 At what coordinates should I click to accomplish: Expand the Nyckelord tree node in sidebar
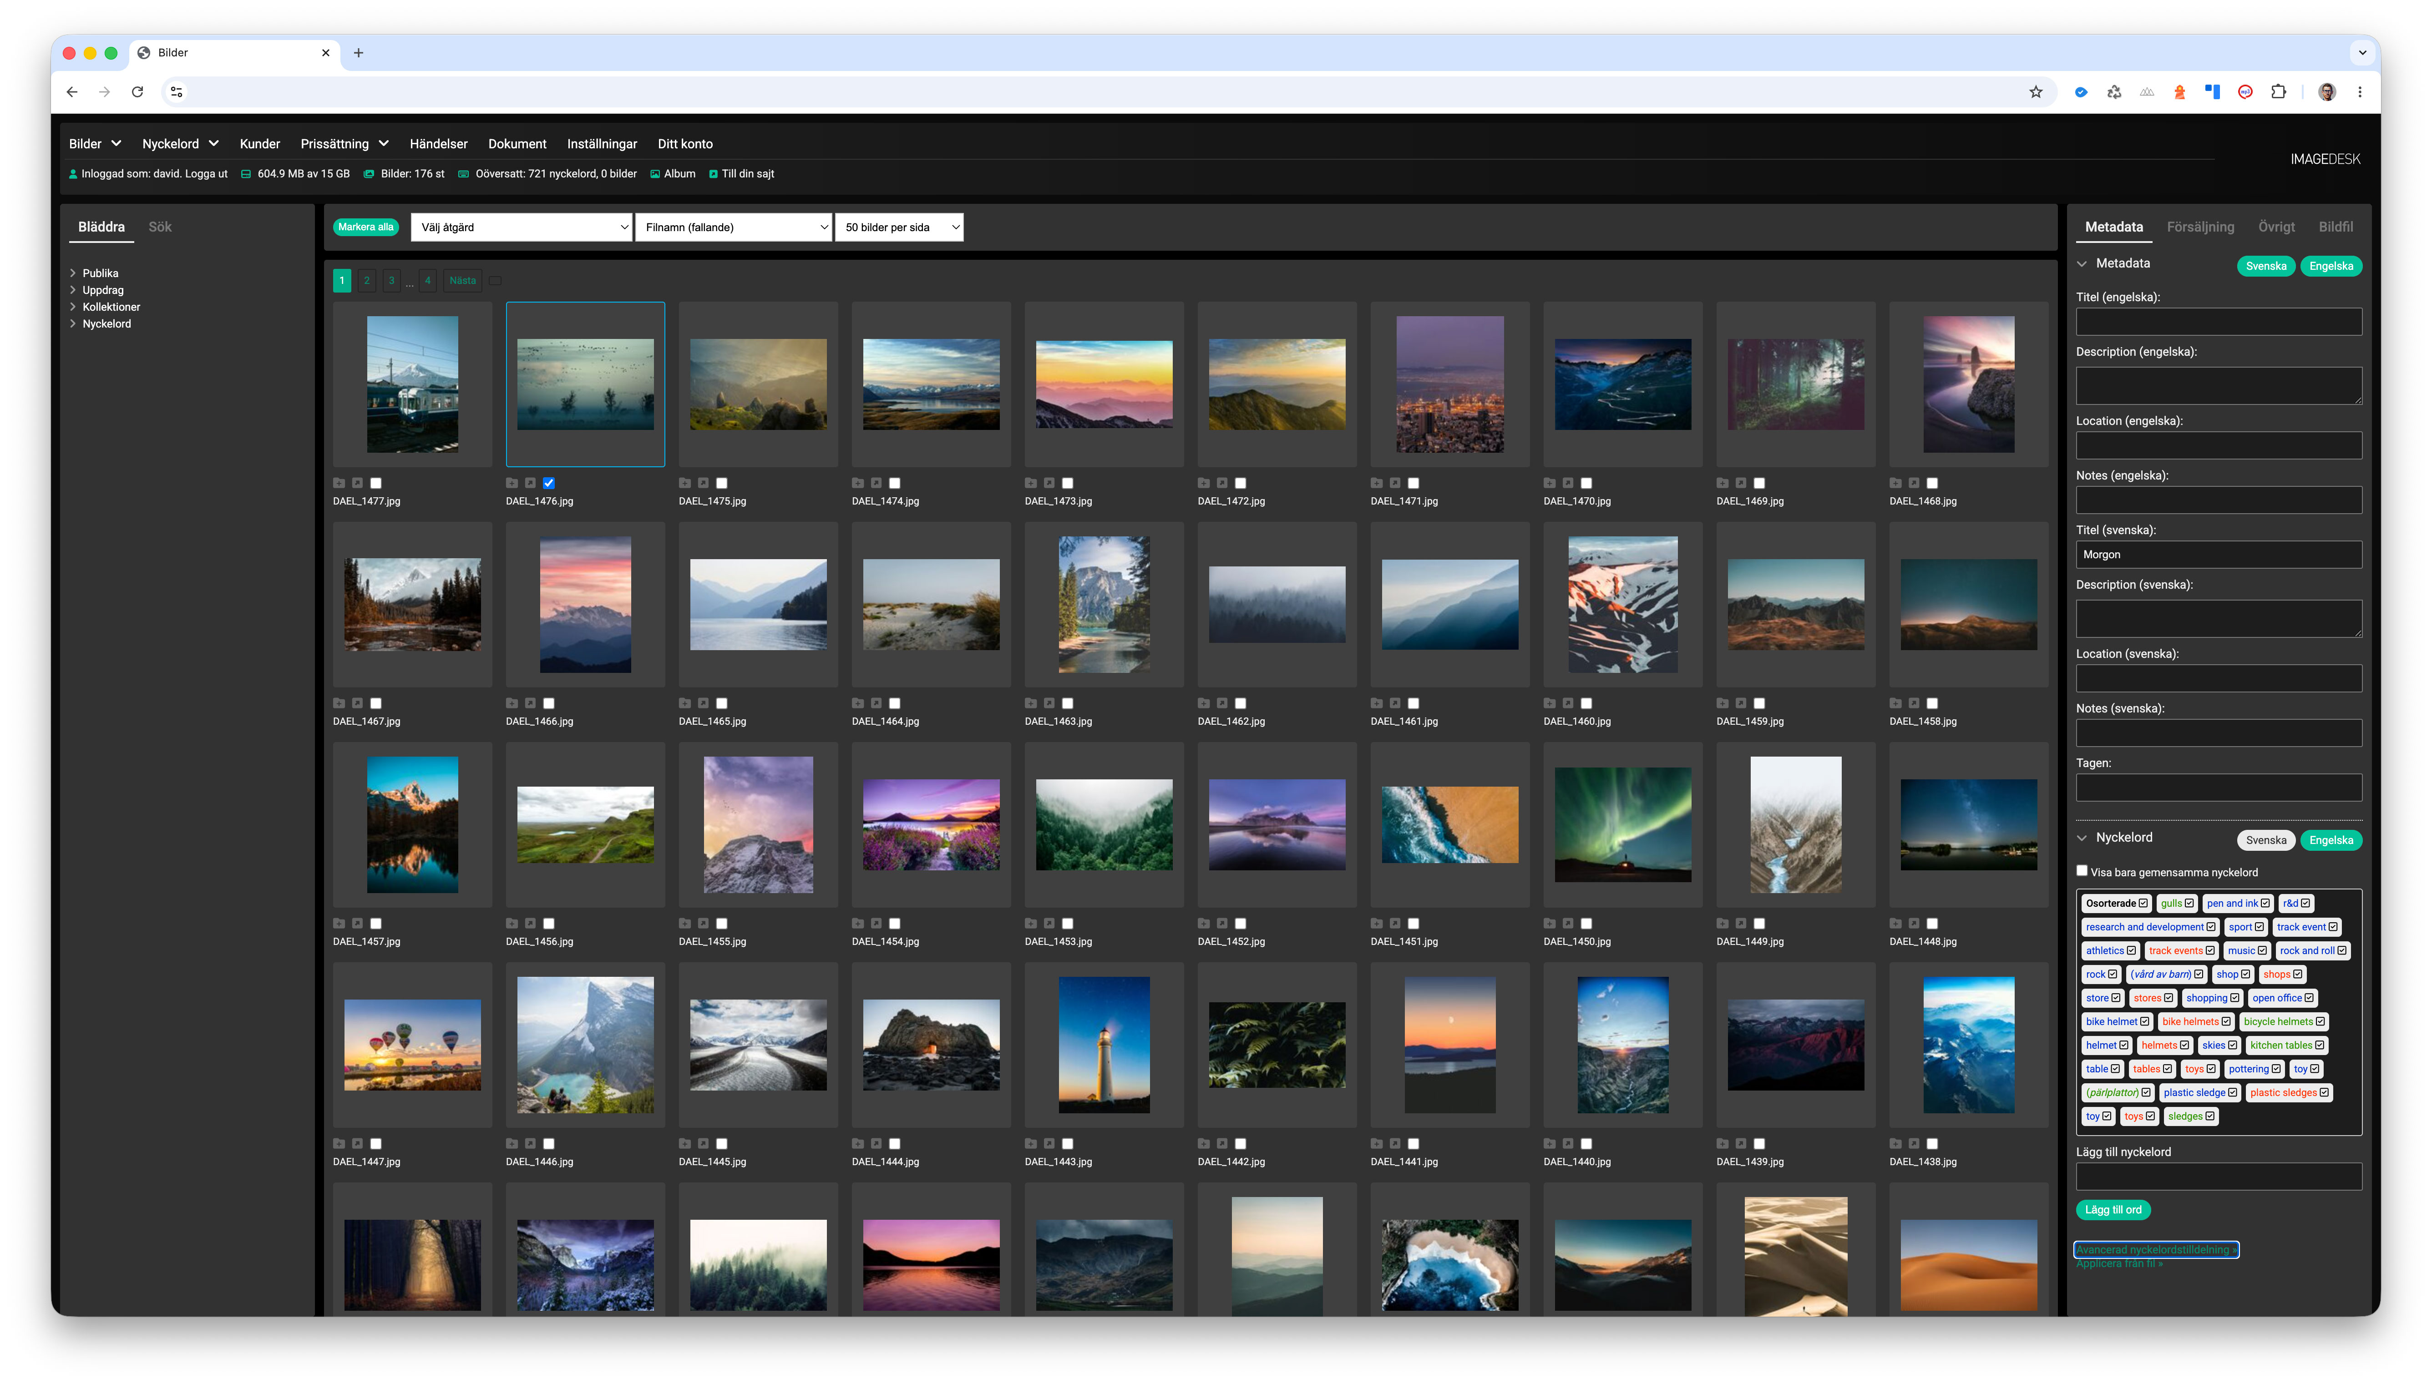(x=73, y=324)
